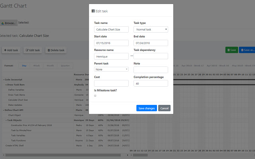The width and height of the screenshot is (255, 159).
Task: Click the trash icon on Delete task
Action: (x=49, y=50)
